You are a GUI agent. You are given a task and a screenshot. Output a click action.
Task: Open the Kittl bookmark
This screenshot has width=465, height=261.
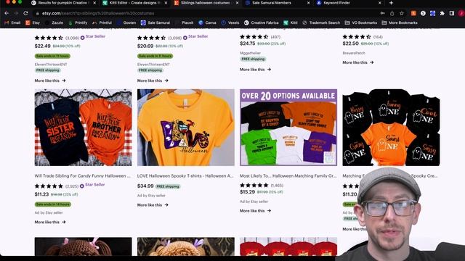pos(291,22)
